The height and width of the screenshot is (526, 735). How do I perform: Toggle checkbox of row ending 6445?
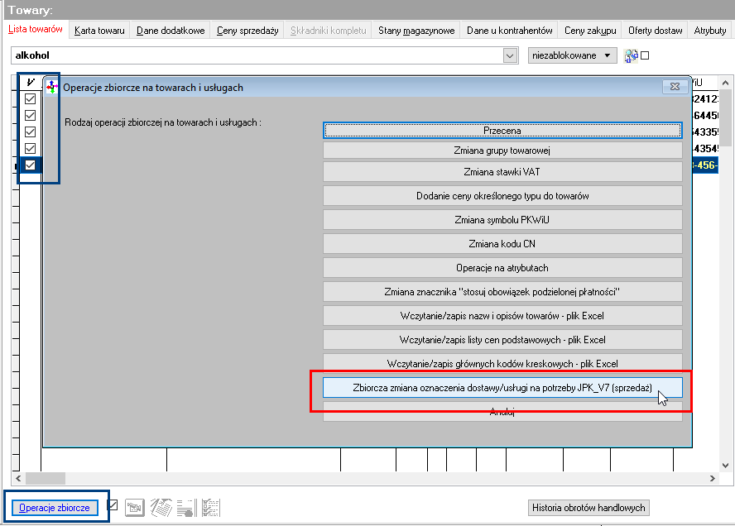pos(30,115)
